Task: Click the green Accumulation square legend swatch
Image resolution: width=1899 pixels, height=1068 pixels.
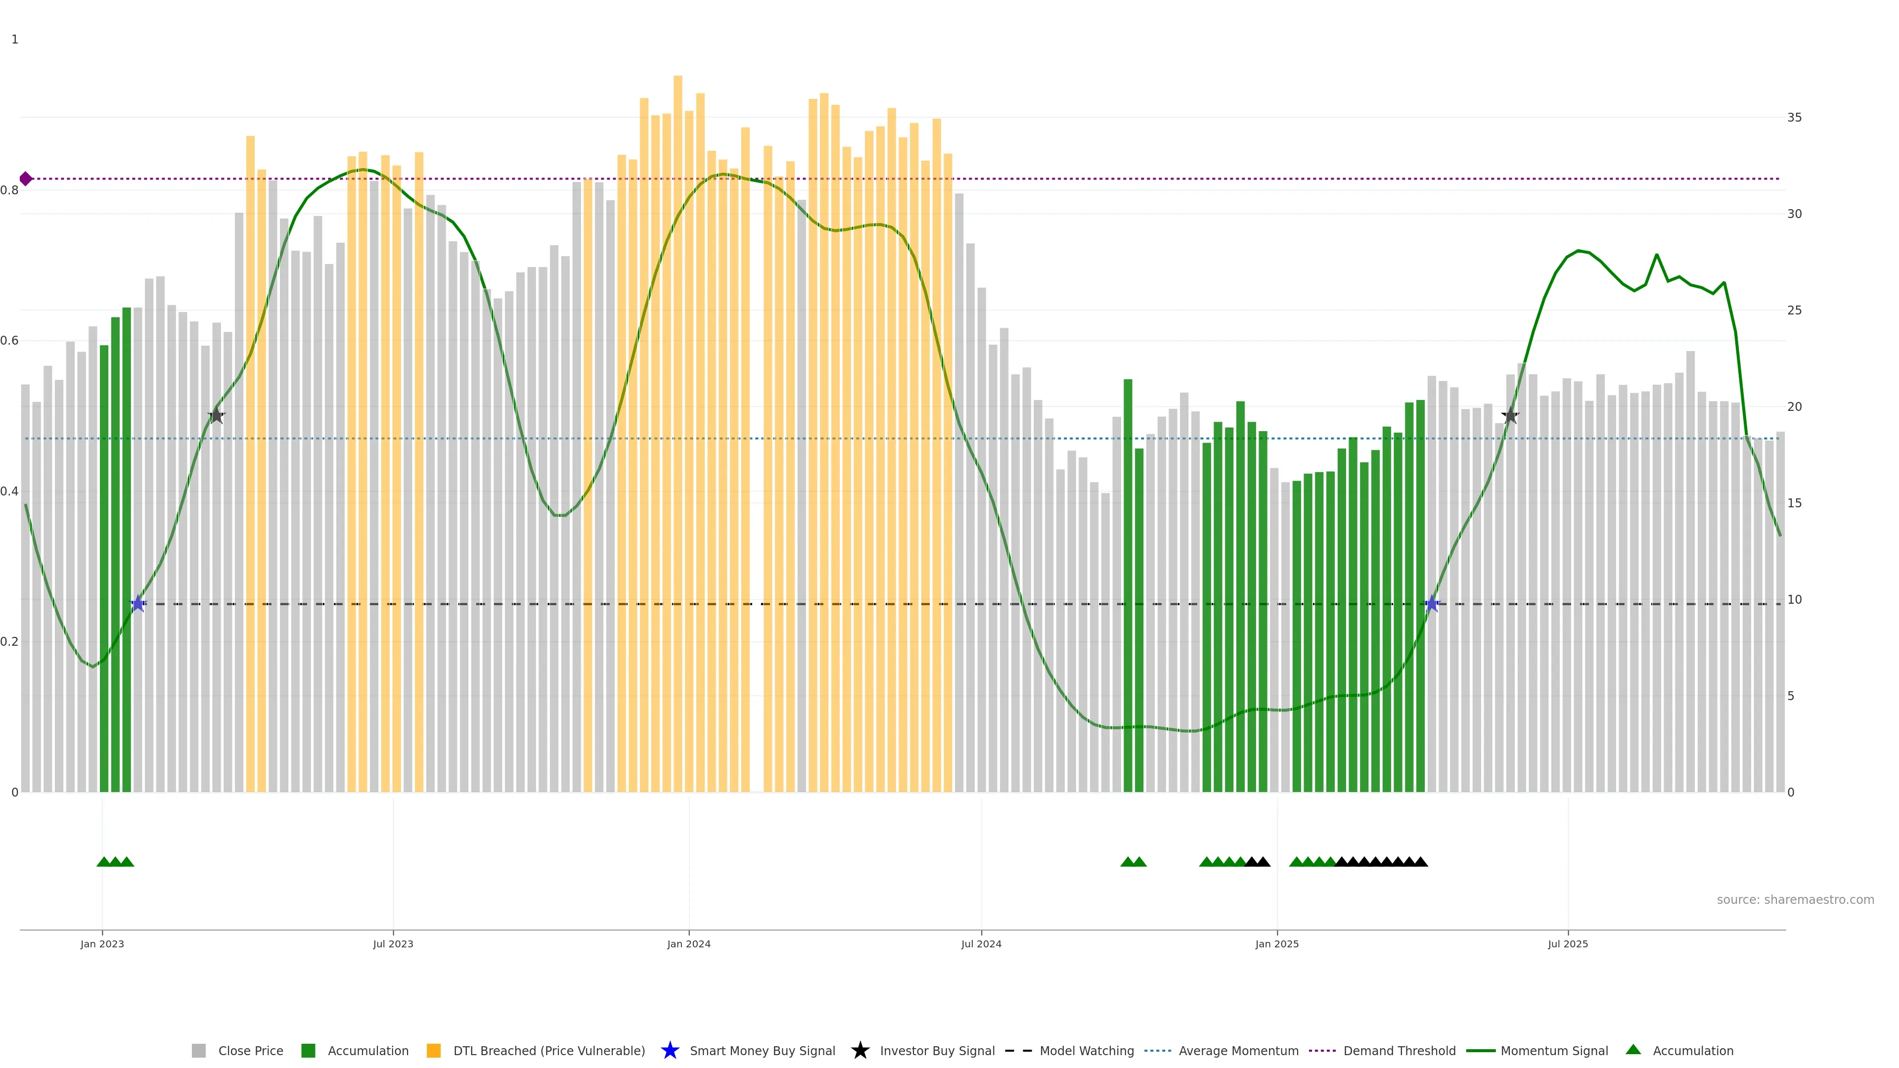Action: (308, 1050)
